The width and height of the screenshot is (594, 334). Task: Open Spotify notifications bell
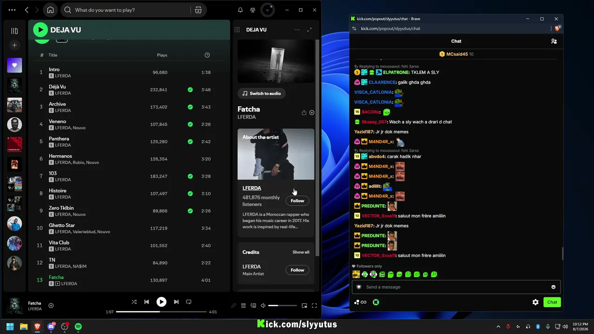pos(240,10)
